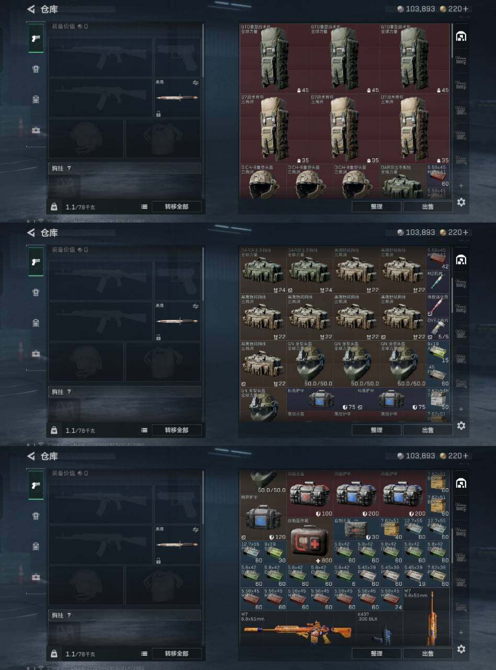This screenshot has height=670, width=496.
Task: Select the 体能强化剂 stimulant injector
Action: click(438, 306)
